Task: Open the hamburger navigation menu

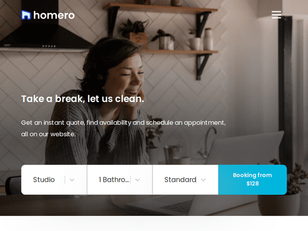Action: click(x=276, y=15)
